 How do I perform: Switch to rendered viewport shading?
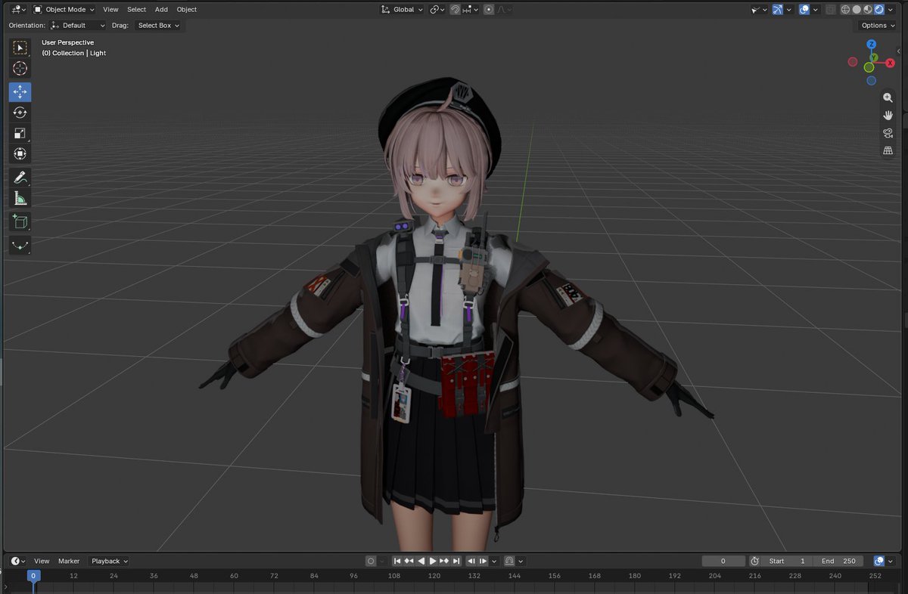tap(878, 9)
